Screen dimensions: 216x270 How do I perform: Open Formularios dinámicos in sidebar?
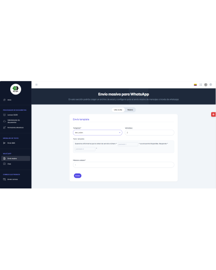click(13, 127)
